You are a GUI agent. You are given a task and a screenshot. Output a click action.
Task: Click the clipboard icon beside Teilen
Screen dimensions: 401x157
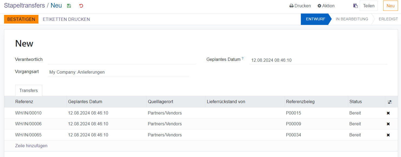tap(356, 6)
